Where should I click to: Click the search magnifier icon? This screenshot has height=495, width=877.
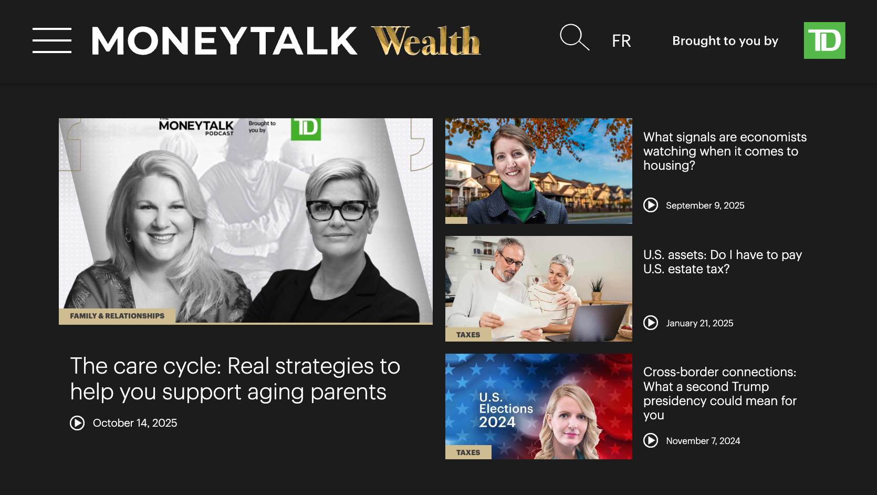click(x=575, y=37)
